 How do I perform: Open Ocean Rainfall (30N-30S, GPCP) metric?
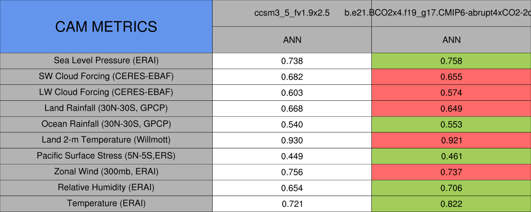pos(106,124)
